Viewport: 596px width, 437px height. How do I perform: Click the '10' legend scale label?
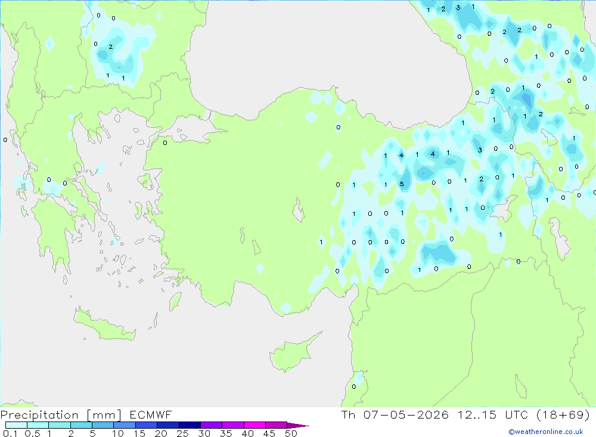coord(118,433)
